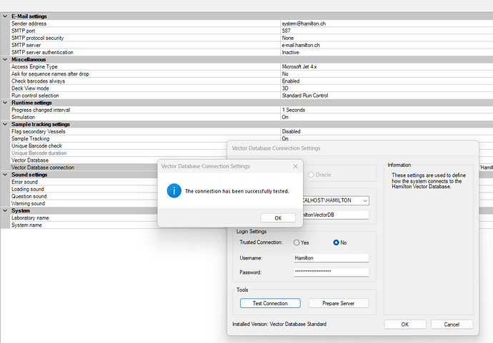Viewport: 493px width, 343px height.
Task: Click the 3D Deck View value
Action: pos(285,88)
